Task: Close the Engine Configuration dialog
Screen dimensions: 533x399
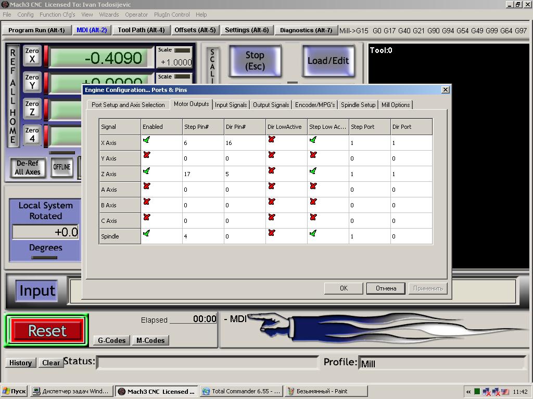Action: click(446, 89)
